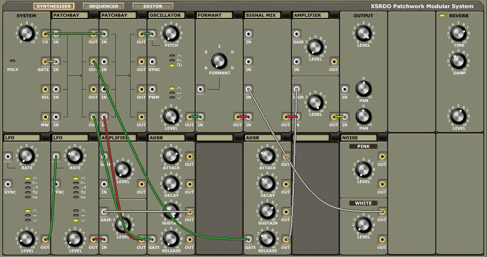The width and height of the screenshot is (487, 257).
Task: Click the System CV output jack
Action: pyautogui.click(x=45, y=34)
